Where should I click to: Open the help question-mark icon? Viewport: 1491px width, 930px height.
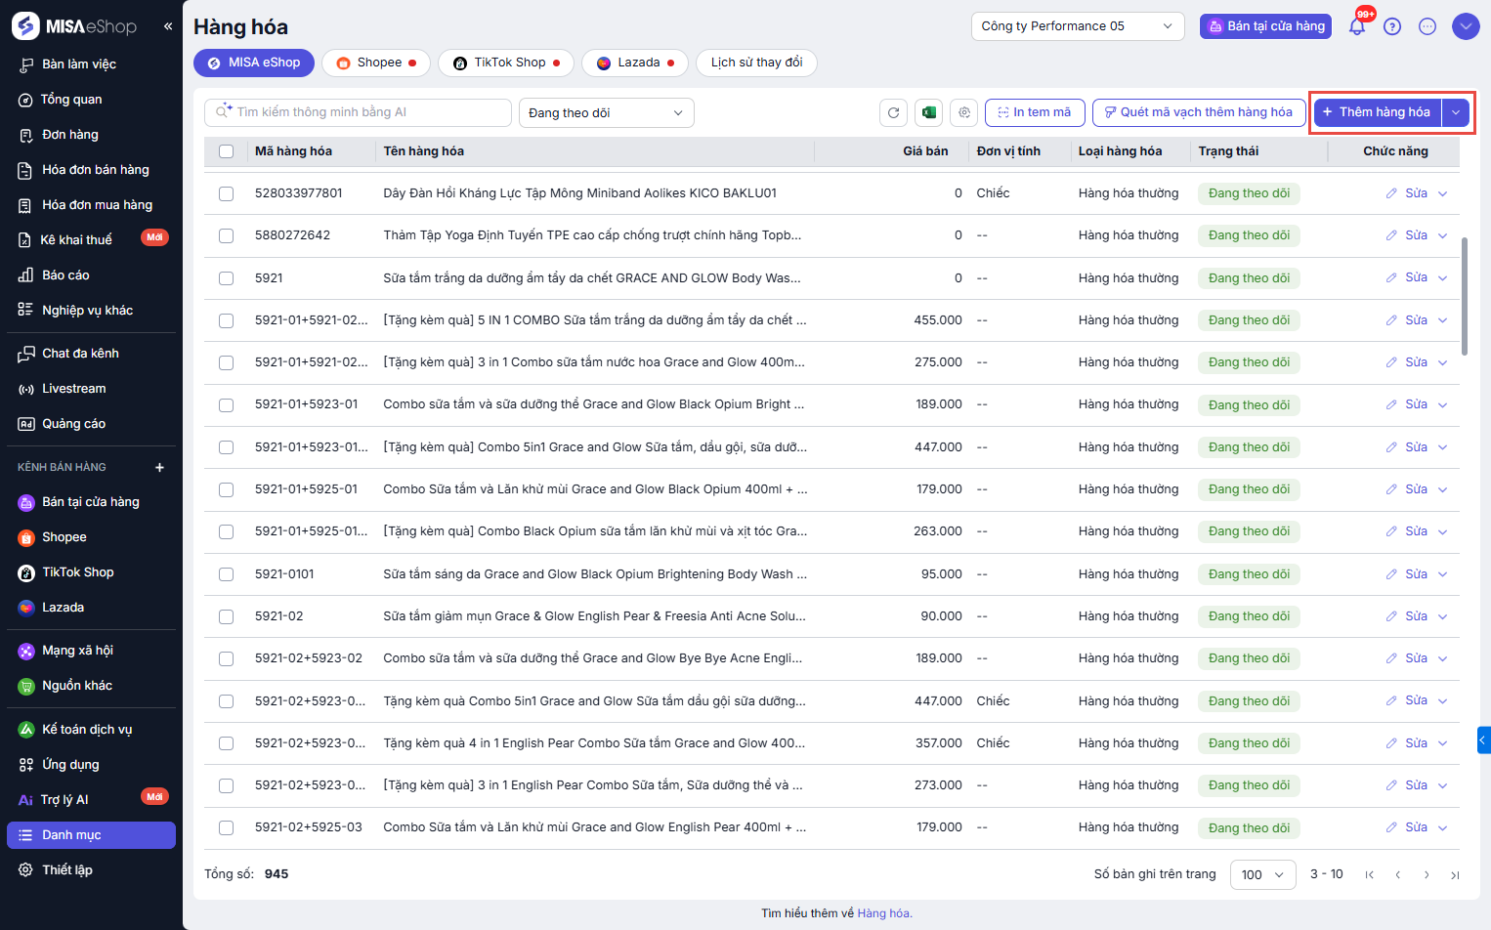pyautogui.click(x=1392, y=26)
